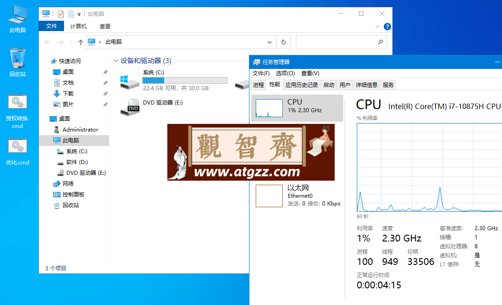This screenshot has height=305, width=502.
Task: Switch to the 进程 tab
Action: (x=258, y=85)
